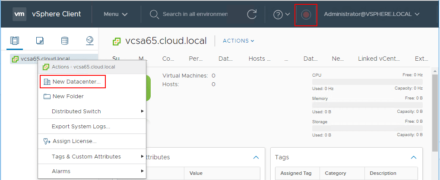Switch to the Linked vCenter tab
Screen dimensions: 440x180
tap(379, 59)
